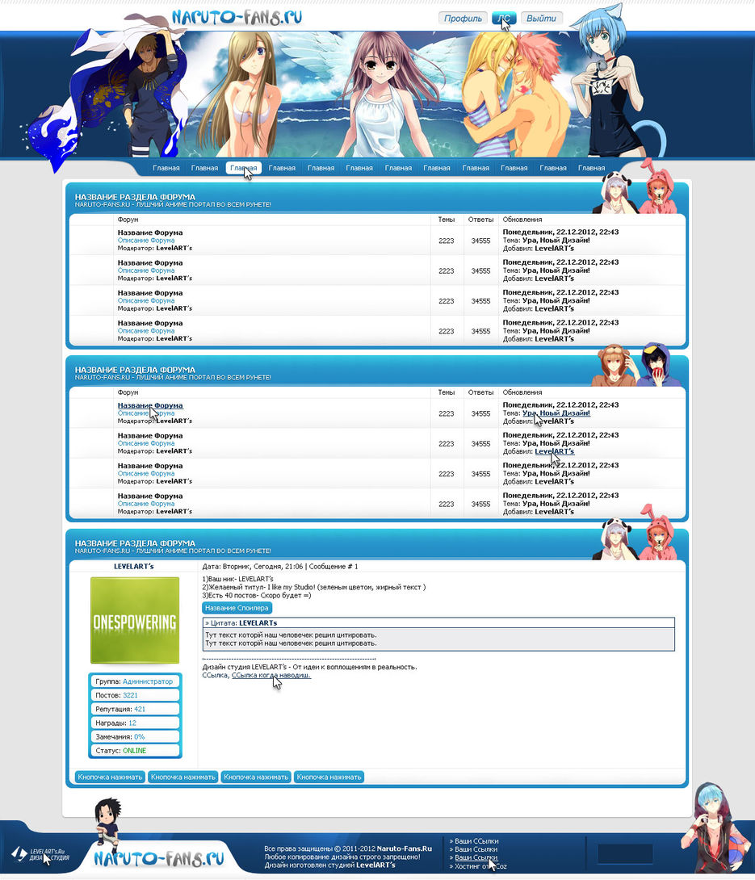The height and width of the screenshot is (880, 755).
Task: Click the Администратор group value
Action: point(148,681)
